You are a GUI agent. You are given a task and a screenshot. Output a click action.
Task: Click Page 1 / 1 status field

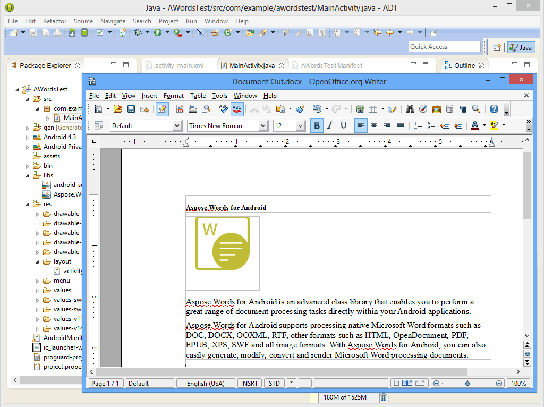105,384
